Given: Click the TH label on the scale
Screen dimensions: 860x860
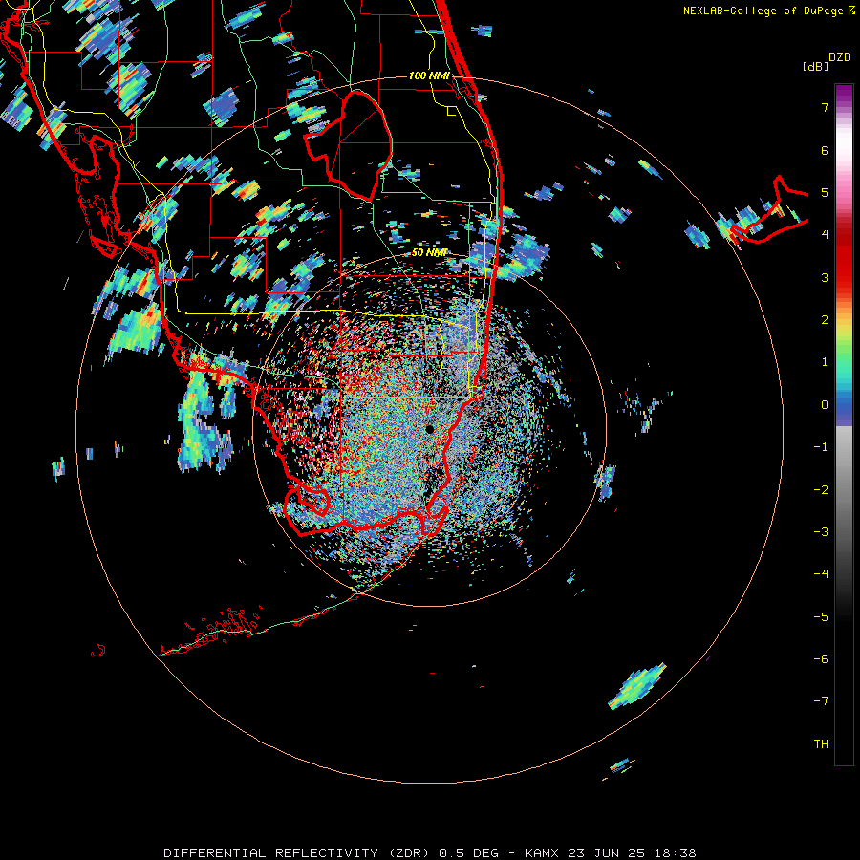Looking at the screenshot, I should click(x=821, y=744).
